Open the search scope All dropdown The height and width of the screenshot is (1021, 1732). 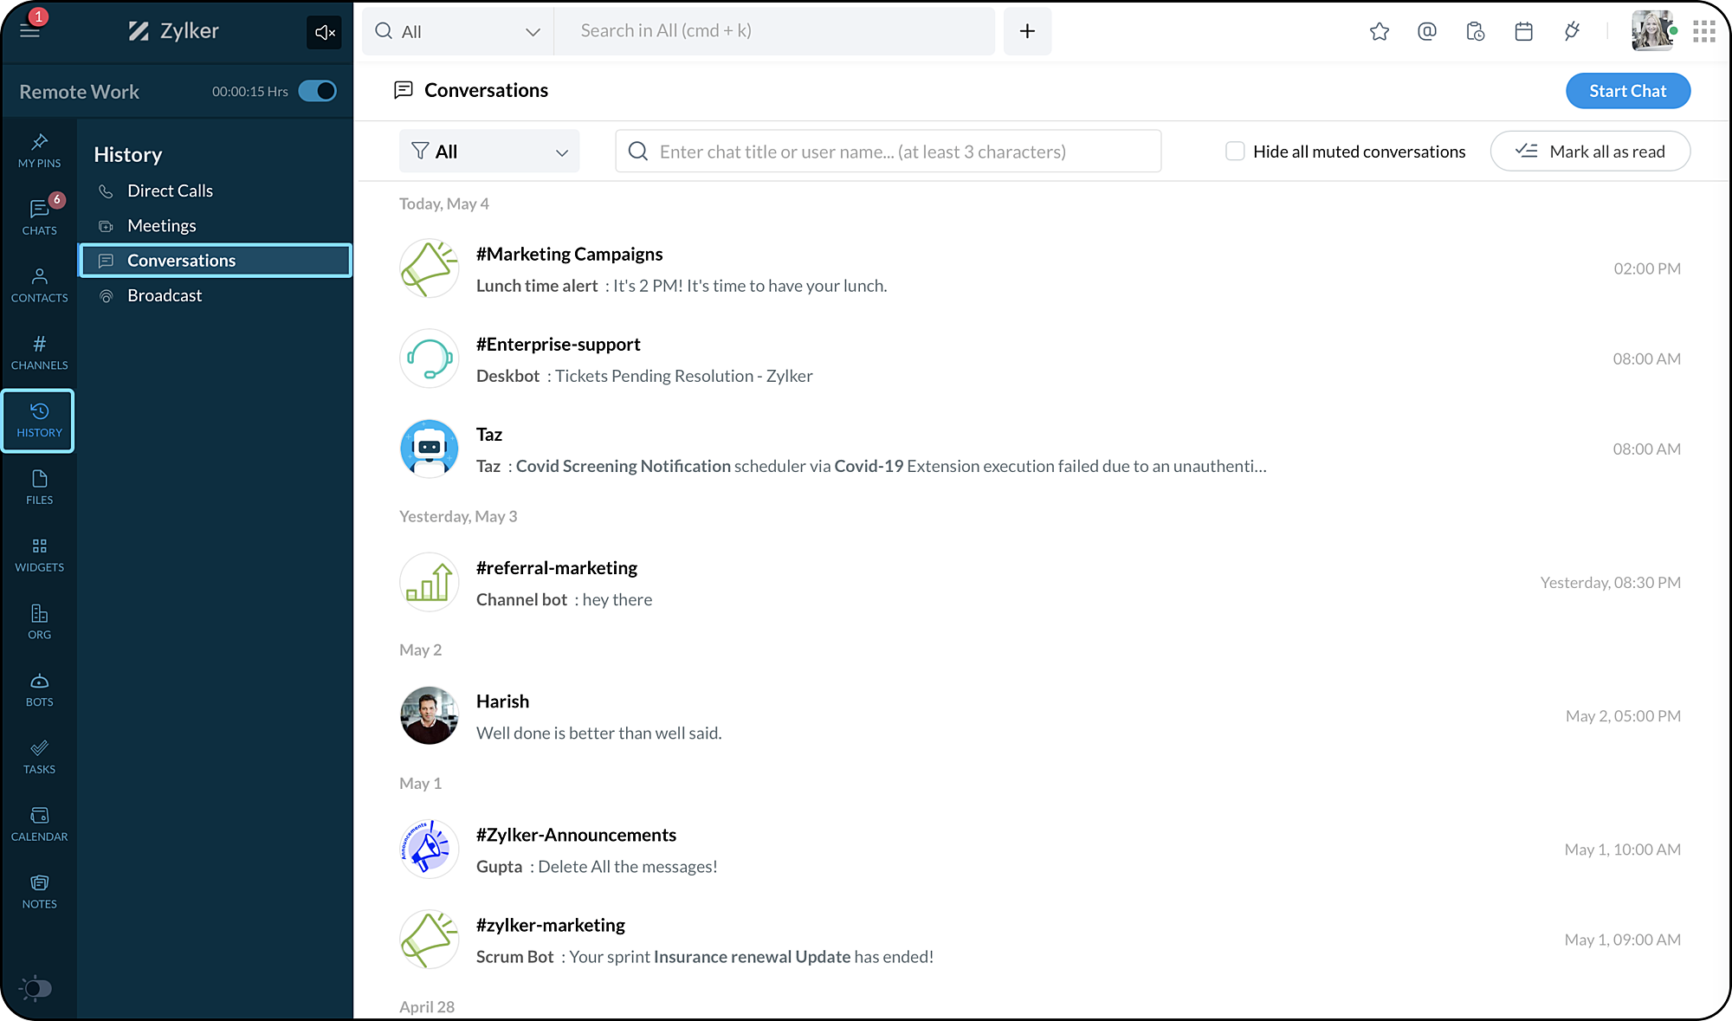tap(458, 32)
